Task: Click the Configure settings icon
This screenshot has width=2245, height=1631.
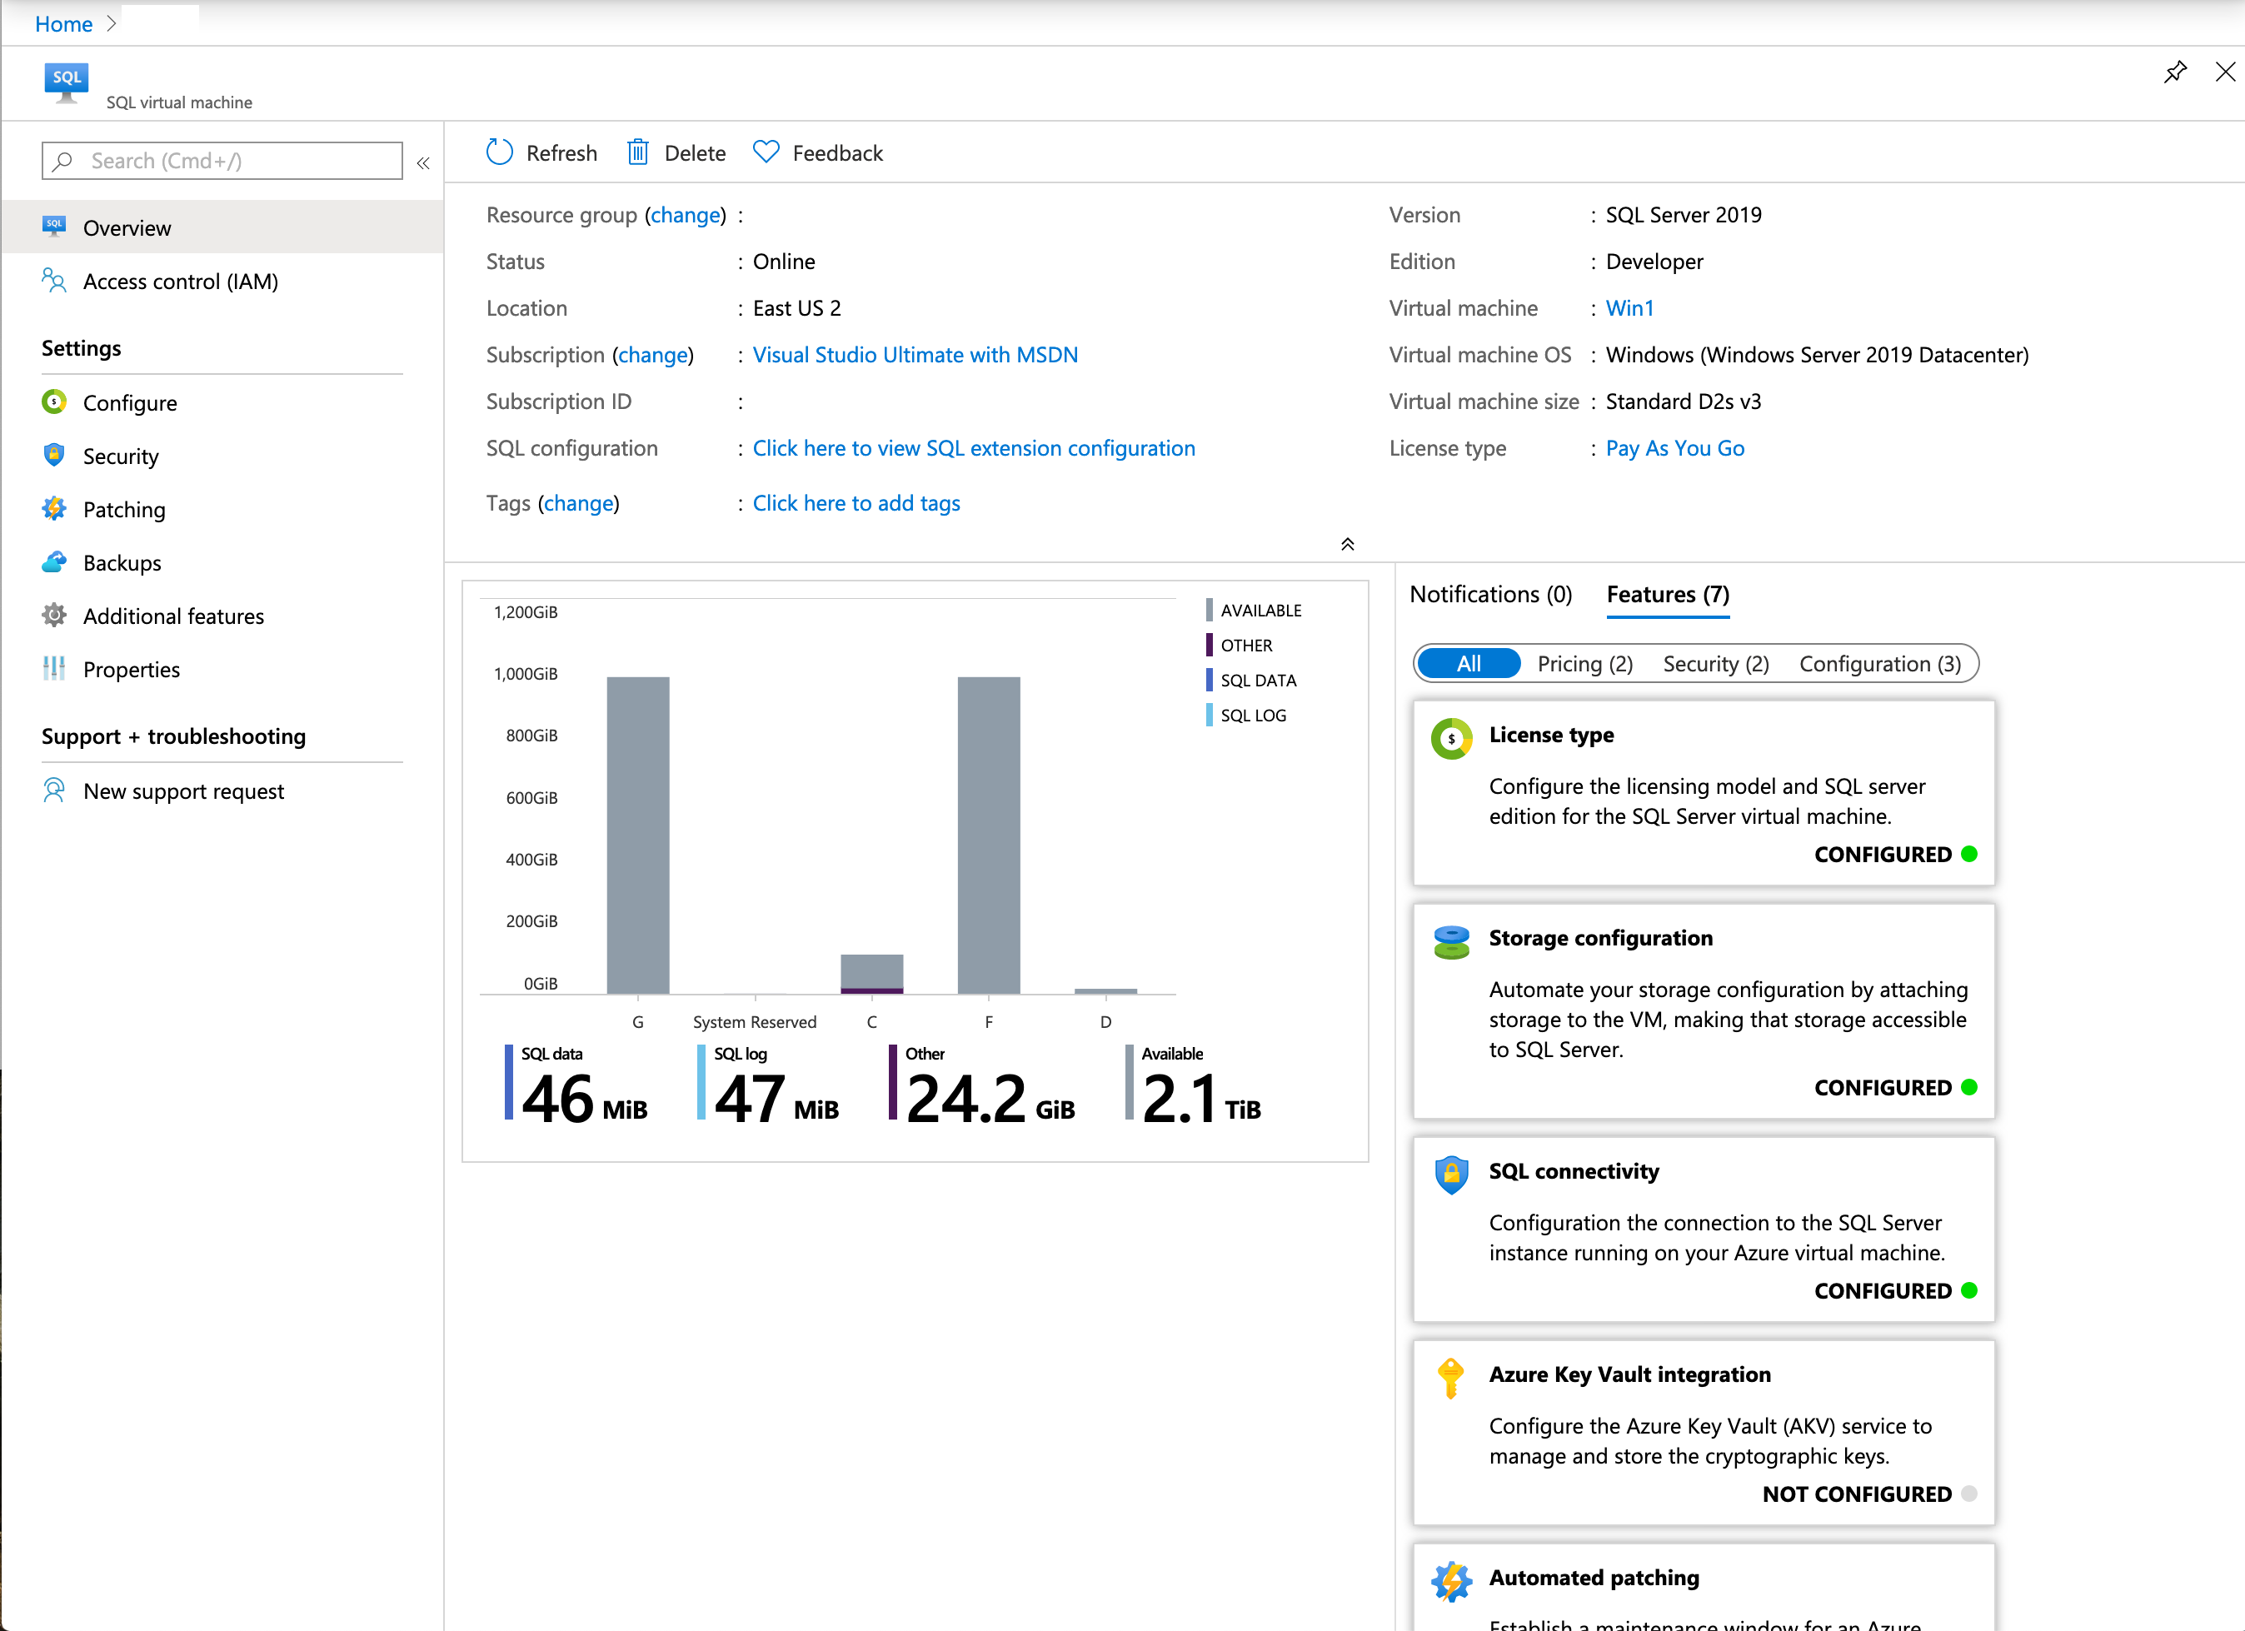Action: click(x=54, y=402)
